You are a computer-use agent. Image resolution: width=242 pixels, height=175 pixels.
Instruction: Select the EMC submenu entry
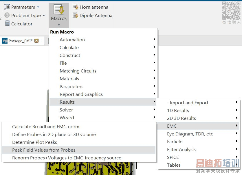pyautogui.click(x=198, y=126)
